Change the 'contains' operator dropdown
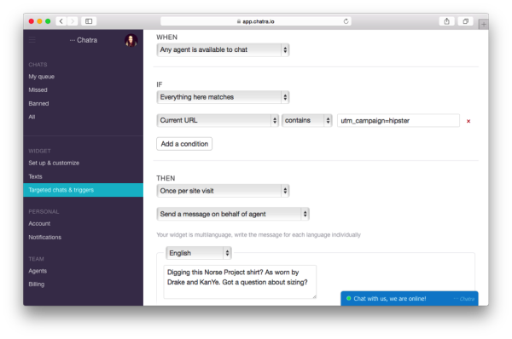 [x=306, y=120]
